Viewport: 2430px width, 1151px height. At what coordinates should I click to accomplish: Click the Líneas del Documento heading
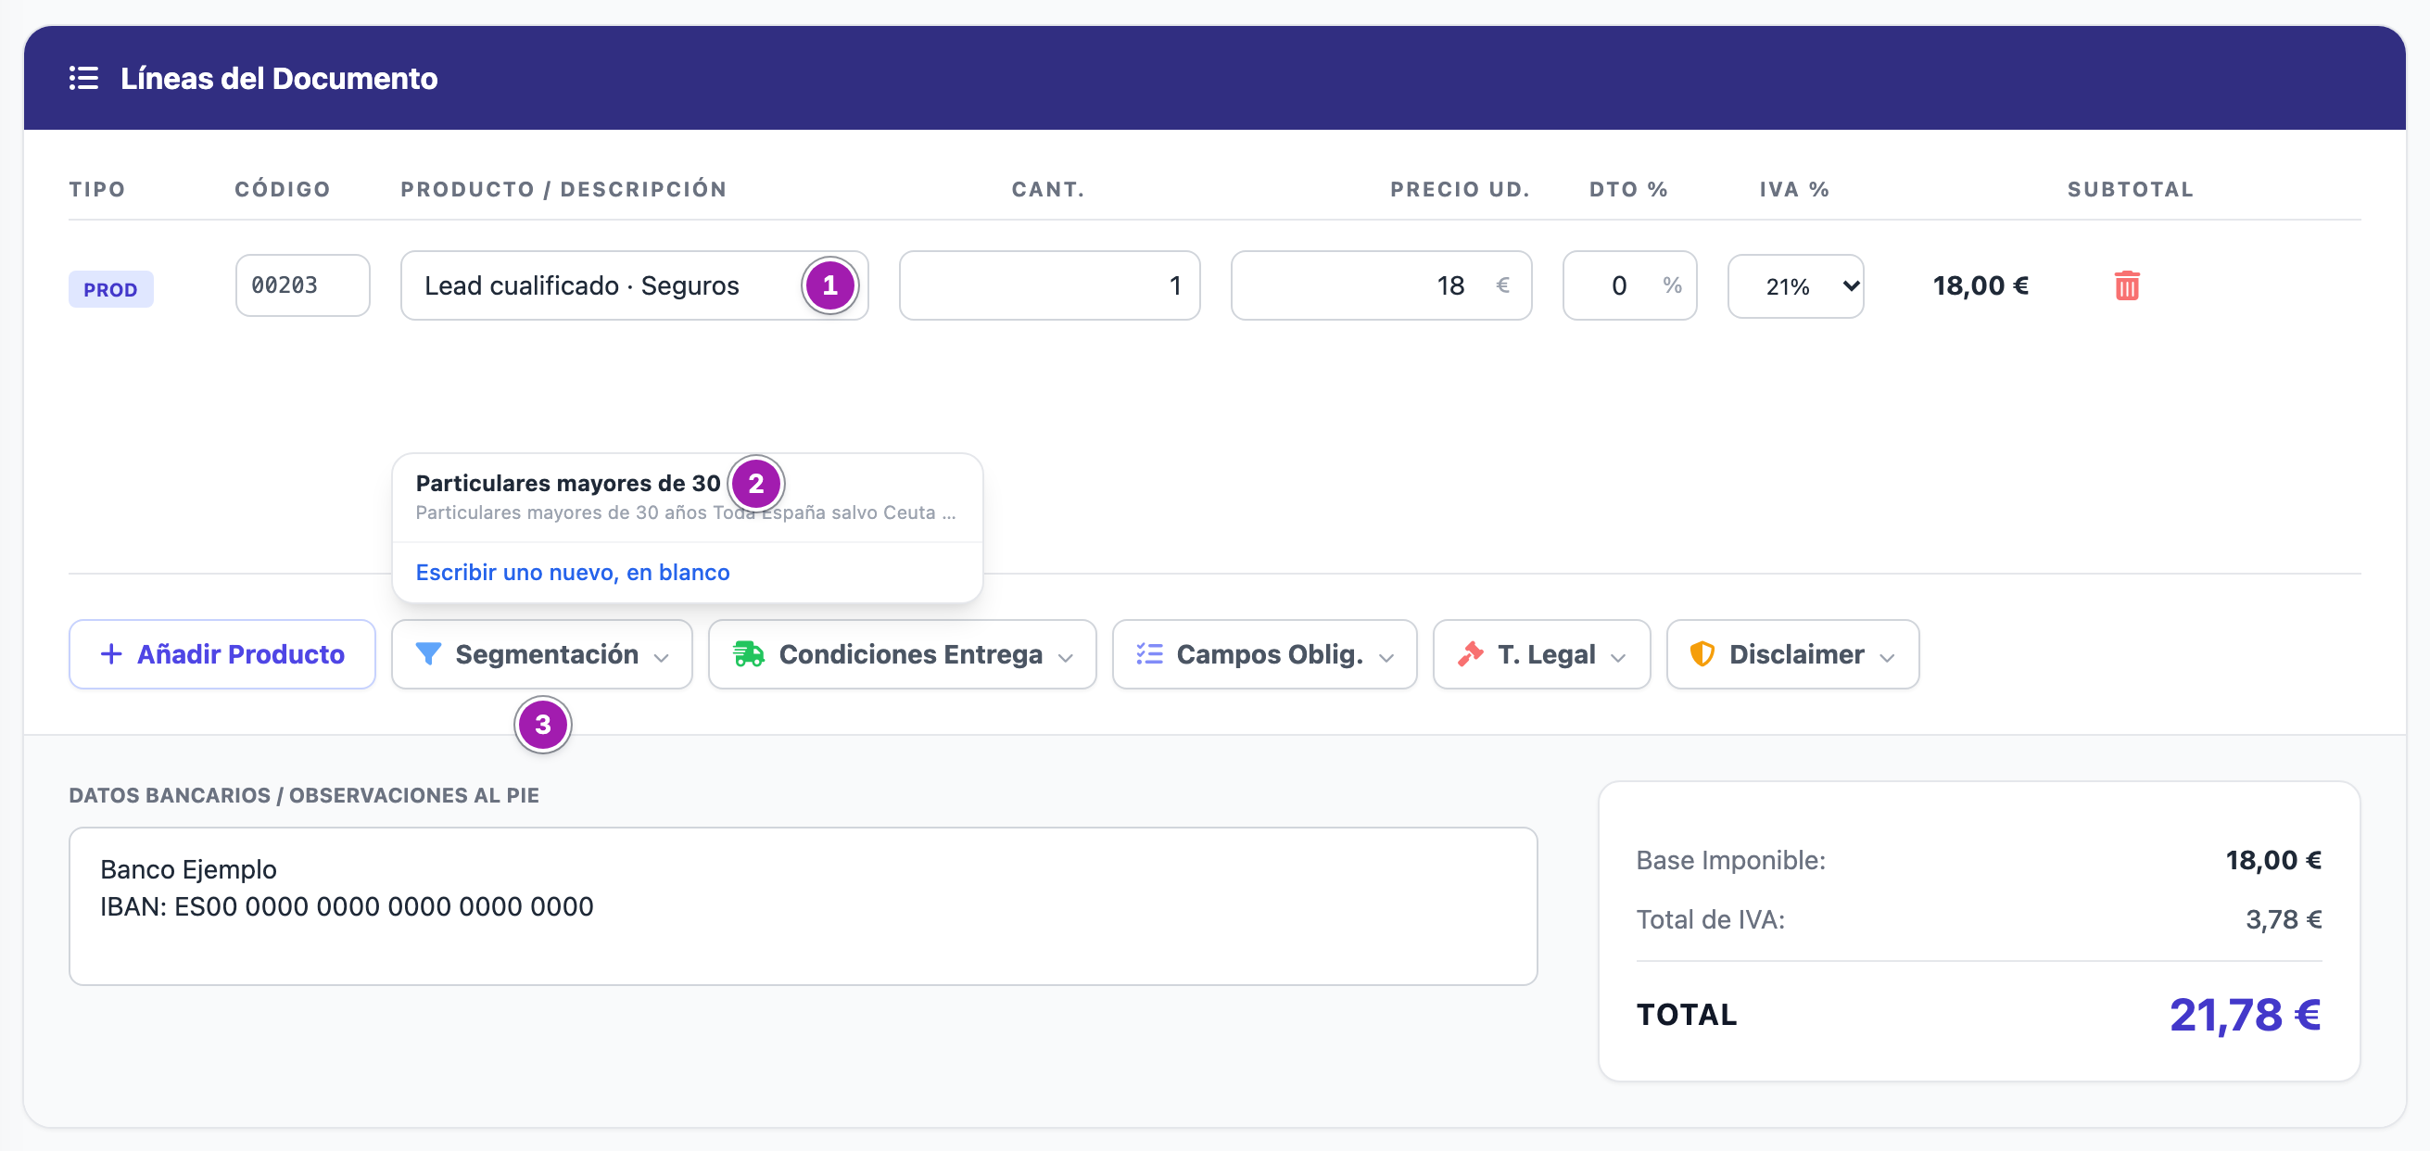click(x=278, y=78)
